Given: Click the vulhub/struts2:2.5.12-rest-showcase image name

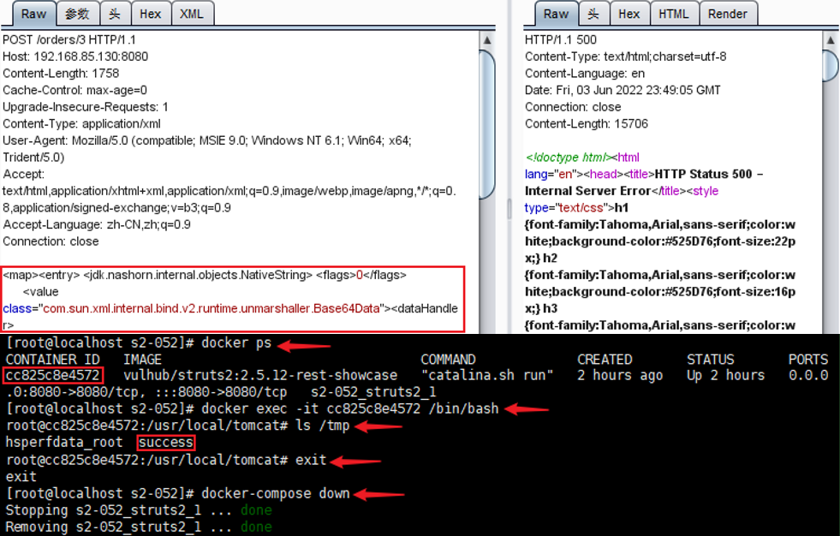Looking at the screenshot, I should (261, 375).
